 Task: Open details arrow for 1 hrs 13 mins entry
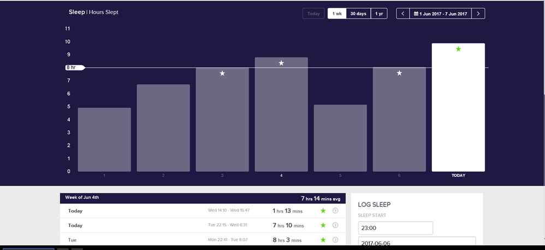[x=335, y=211]
